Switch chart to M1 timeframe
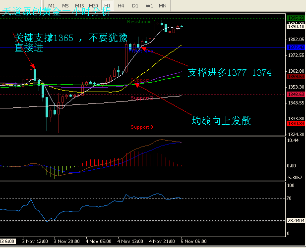This screenshot has width=306, height=248. click(x=52, y=4)
